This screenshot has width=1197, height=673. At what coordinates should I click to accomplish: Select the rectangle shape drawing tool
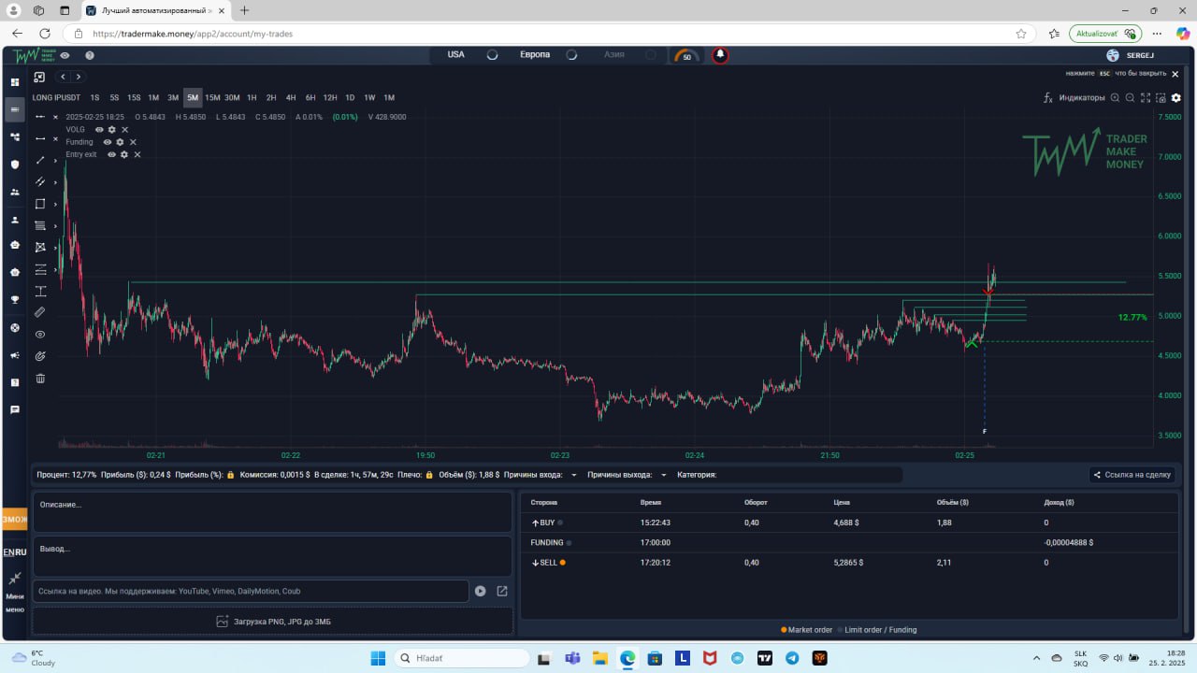(x=40, y=204)
